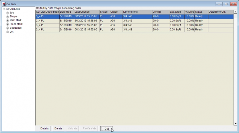Select the Main Mark tree item label
This screenshot has width=239, height=133.
15,20
